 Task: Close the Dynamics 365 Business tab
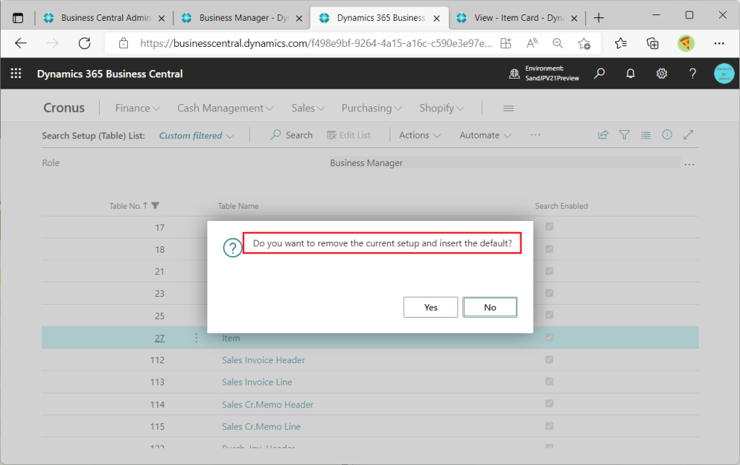436,18
